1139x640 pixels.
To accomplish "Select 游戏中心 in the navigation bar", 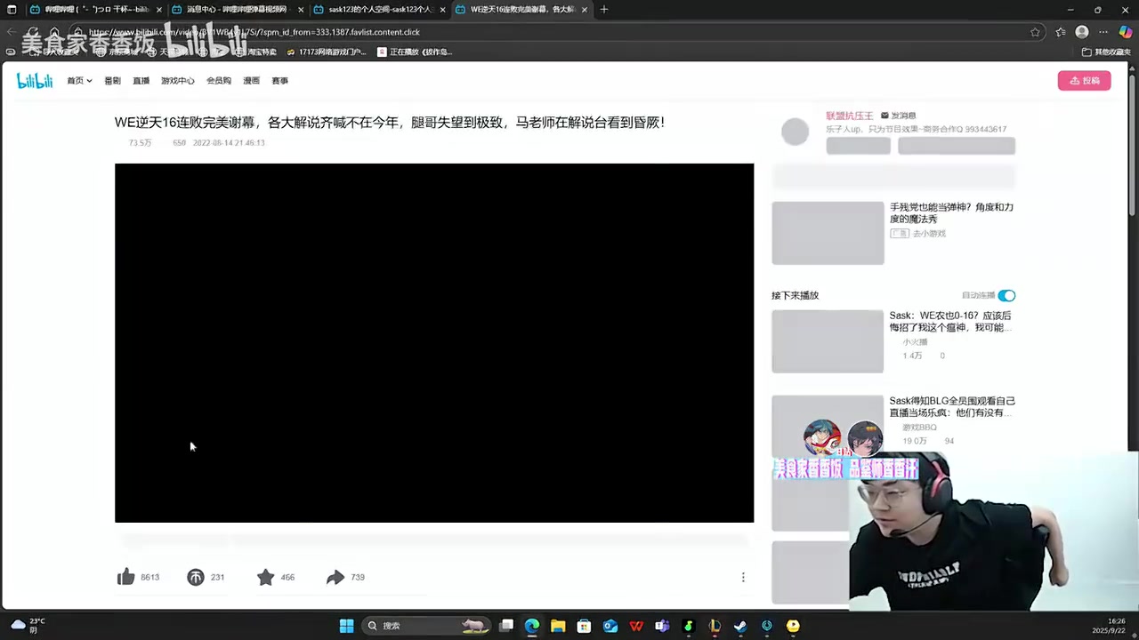I will [x=177, y=81].
